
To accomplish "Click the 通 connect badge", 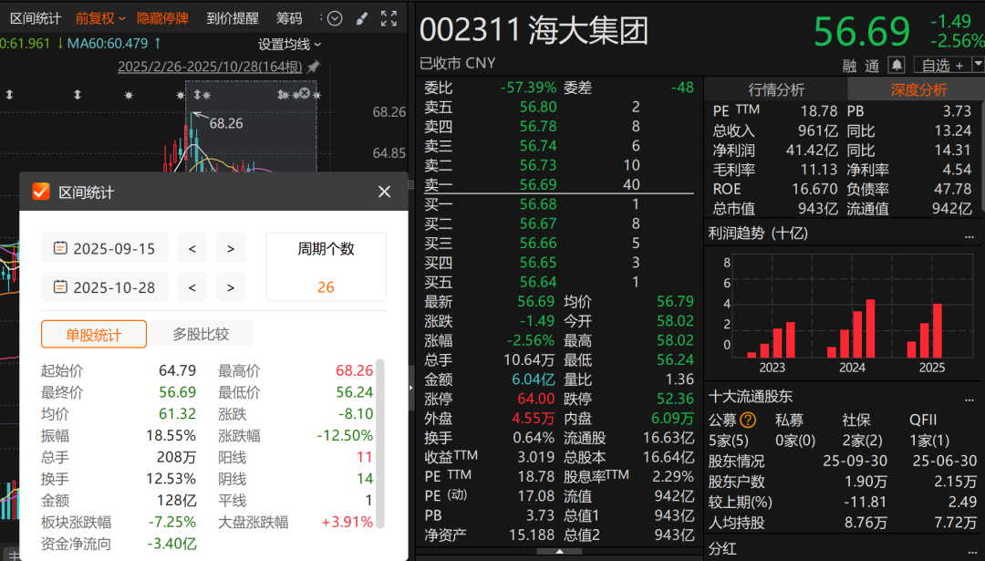I will (872, 66).
